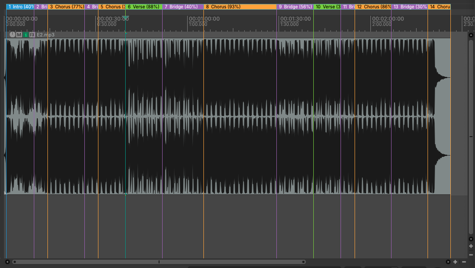Select region 9 Bridge (56%)
Viewport: 475px width, 268px height.
(295, 7)
